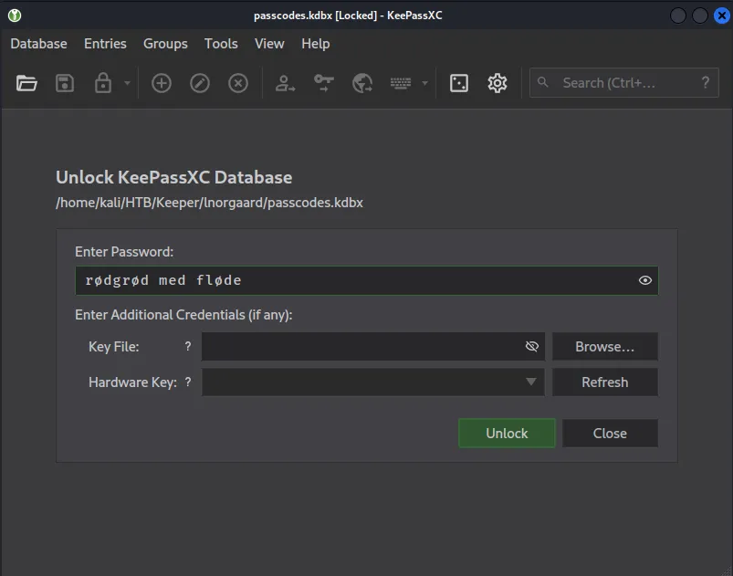Click the search help question mark
Screen dimensions: 733x576
[x=706, y=83]
